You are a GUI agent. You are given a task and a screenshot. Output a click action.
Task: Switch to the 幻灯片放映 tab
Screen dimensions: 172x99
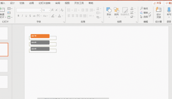44,3
